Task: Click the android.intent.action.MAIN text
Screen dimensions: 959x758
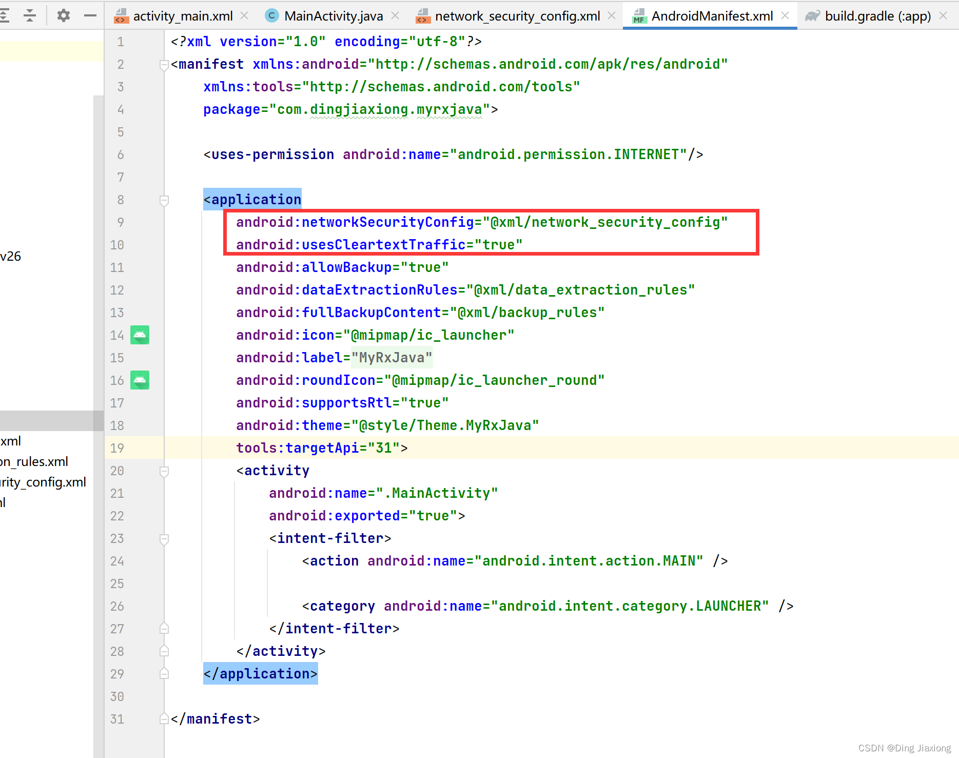Action: (589, 561)
